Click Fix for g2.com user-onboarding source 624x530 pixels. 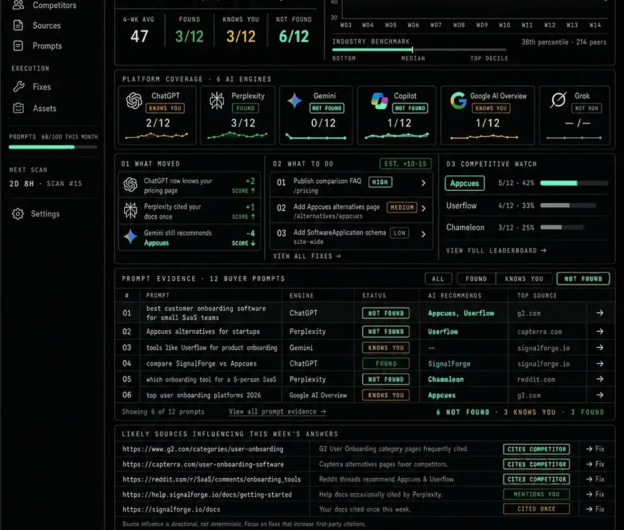pyautogui.click(x=595, y=449)
